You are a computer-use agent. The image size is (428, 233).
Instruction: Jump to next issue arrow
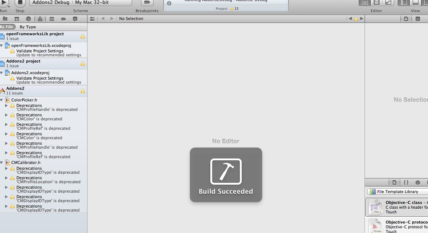tap(362, 19)
